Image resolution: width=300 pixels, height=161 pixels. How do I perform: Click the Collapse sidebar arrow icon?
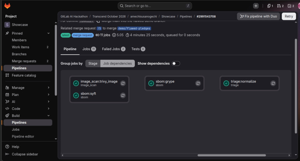click(7, 154)
